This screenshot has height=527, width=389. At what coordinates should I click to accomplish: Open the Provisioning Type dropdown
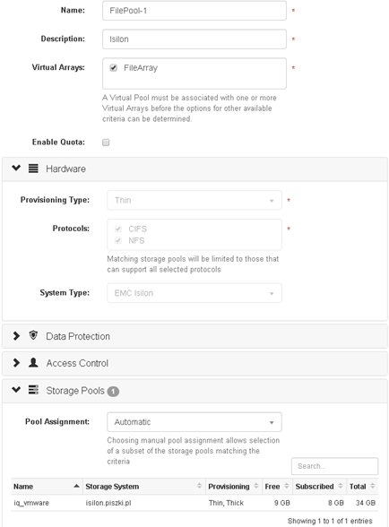194,201
